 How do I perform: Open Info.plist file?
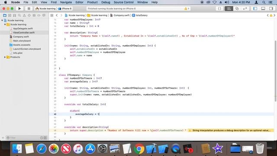tap(18, 53)
